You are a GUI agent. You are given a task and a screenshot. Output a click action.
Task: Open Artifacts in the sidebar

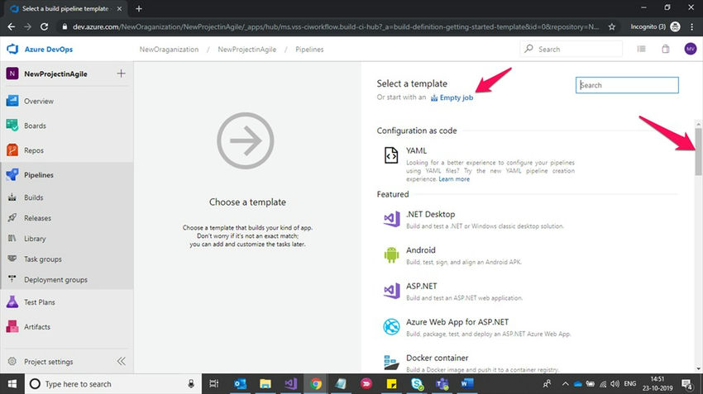tap(36, 327)
